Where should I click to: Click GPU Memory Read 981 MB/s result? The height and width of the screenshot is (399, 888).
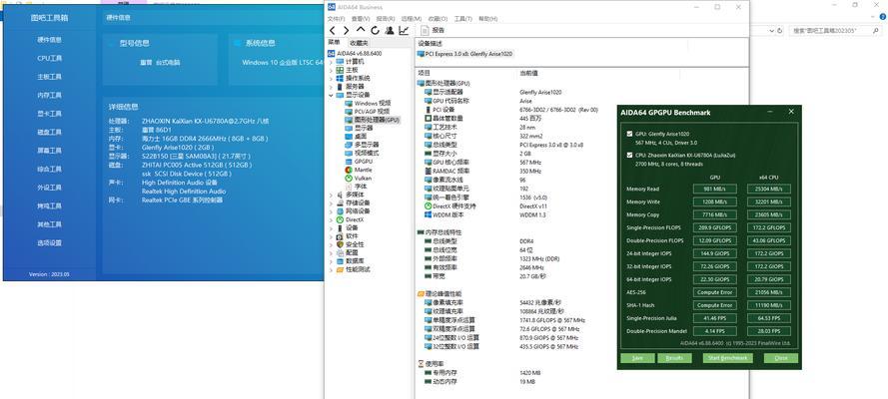click(715, 189)
